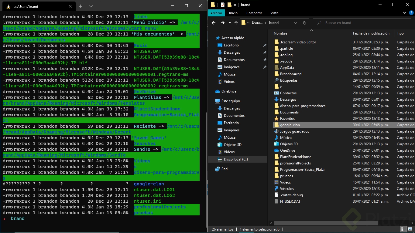Refresh the brand folder view
This screenshot has height=233, width=415.
point(304,23)
